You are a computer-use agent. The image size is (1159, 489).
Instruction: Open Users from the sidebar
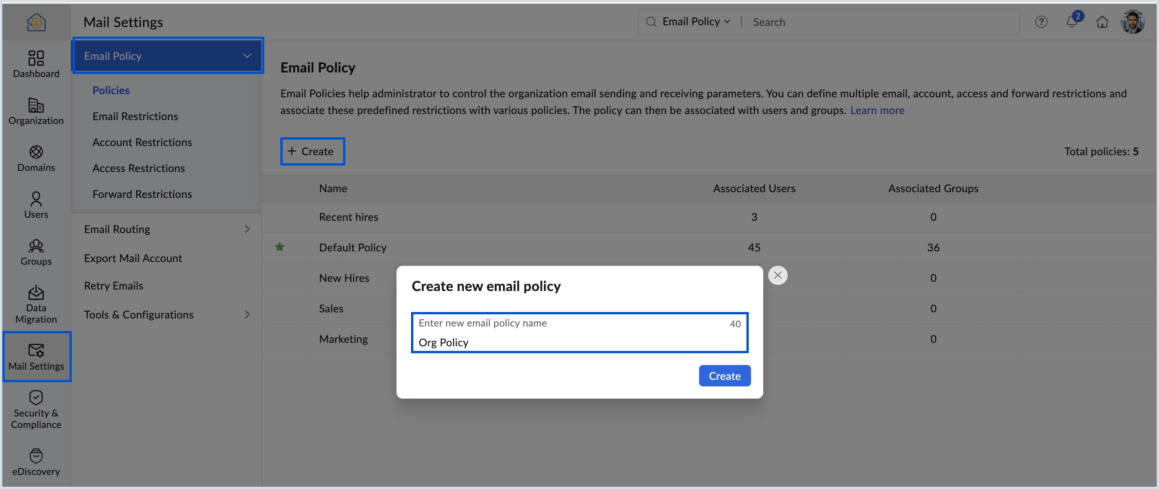pos(36,204)
